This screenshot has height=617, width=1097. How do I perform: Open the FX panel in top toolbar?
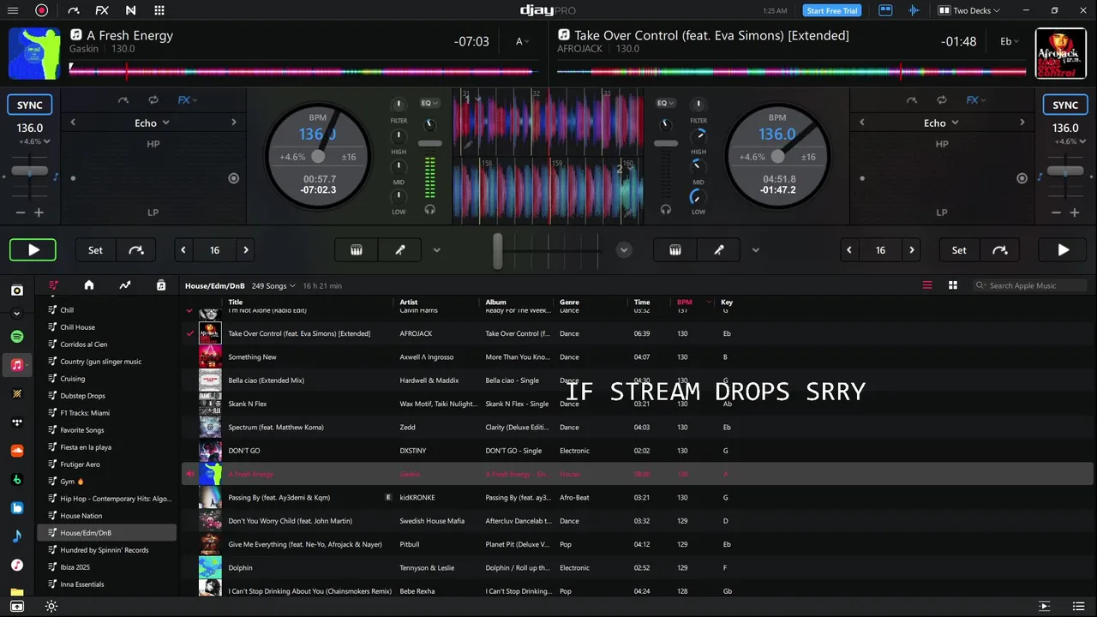tap(102, 10)
